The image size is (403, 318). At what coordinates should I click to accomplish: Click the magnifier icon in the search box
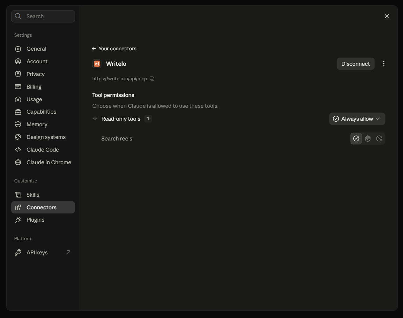click(18, 16)
